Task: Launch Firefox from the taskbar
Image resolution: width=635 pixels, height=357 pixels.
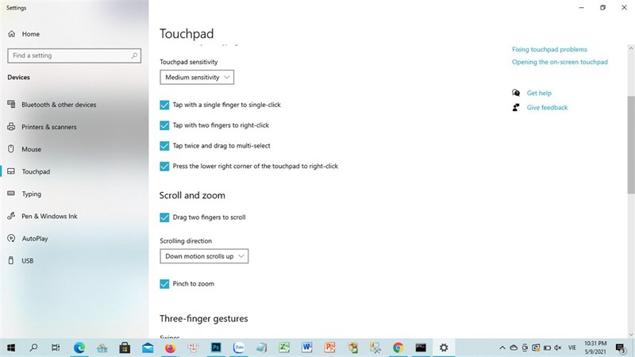Action: tap(171, 347)
